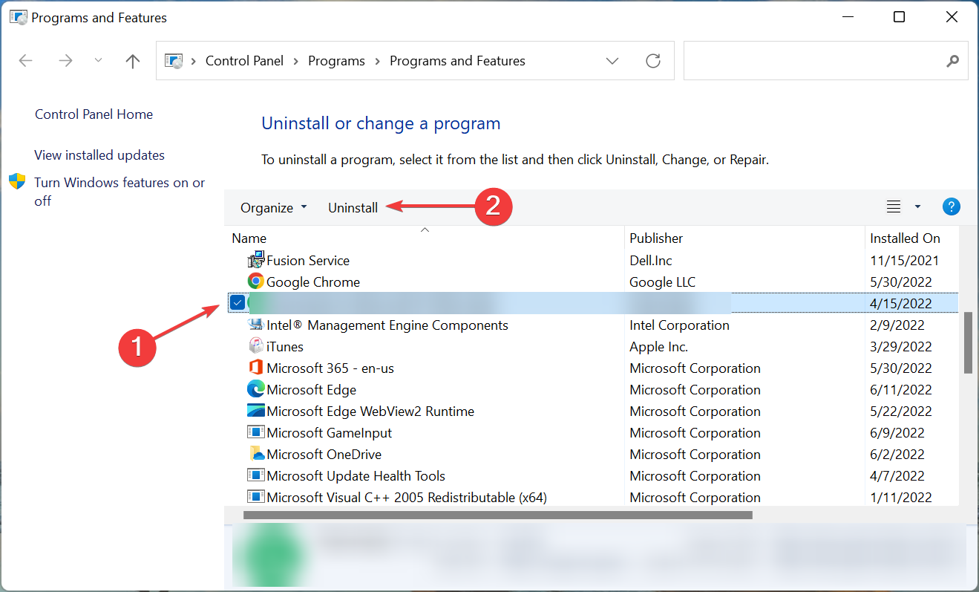
Task: Click the Uninstall button
Action: (x=353, y=207)
